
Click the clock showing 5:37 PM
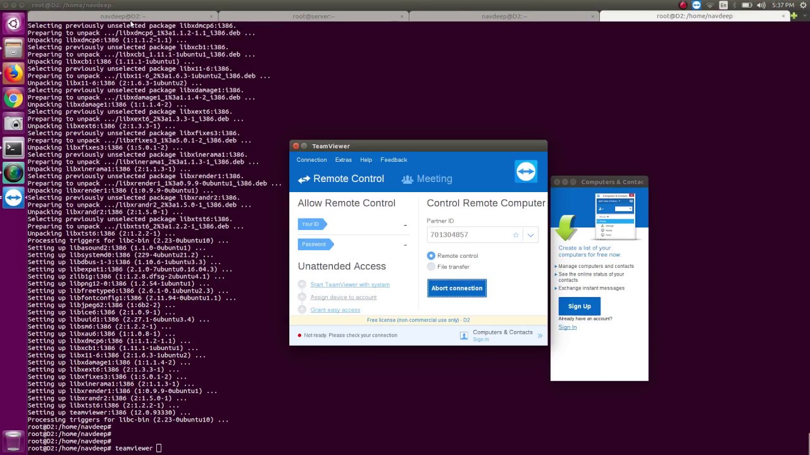point(783,5)
